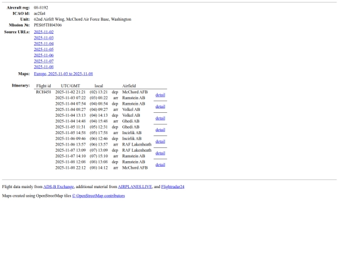Image resolution: width=339 pixels, height=254 pixels.
Task: Open source URL 2025-11-06
Action: [x=44, y=55]
